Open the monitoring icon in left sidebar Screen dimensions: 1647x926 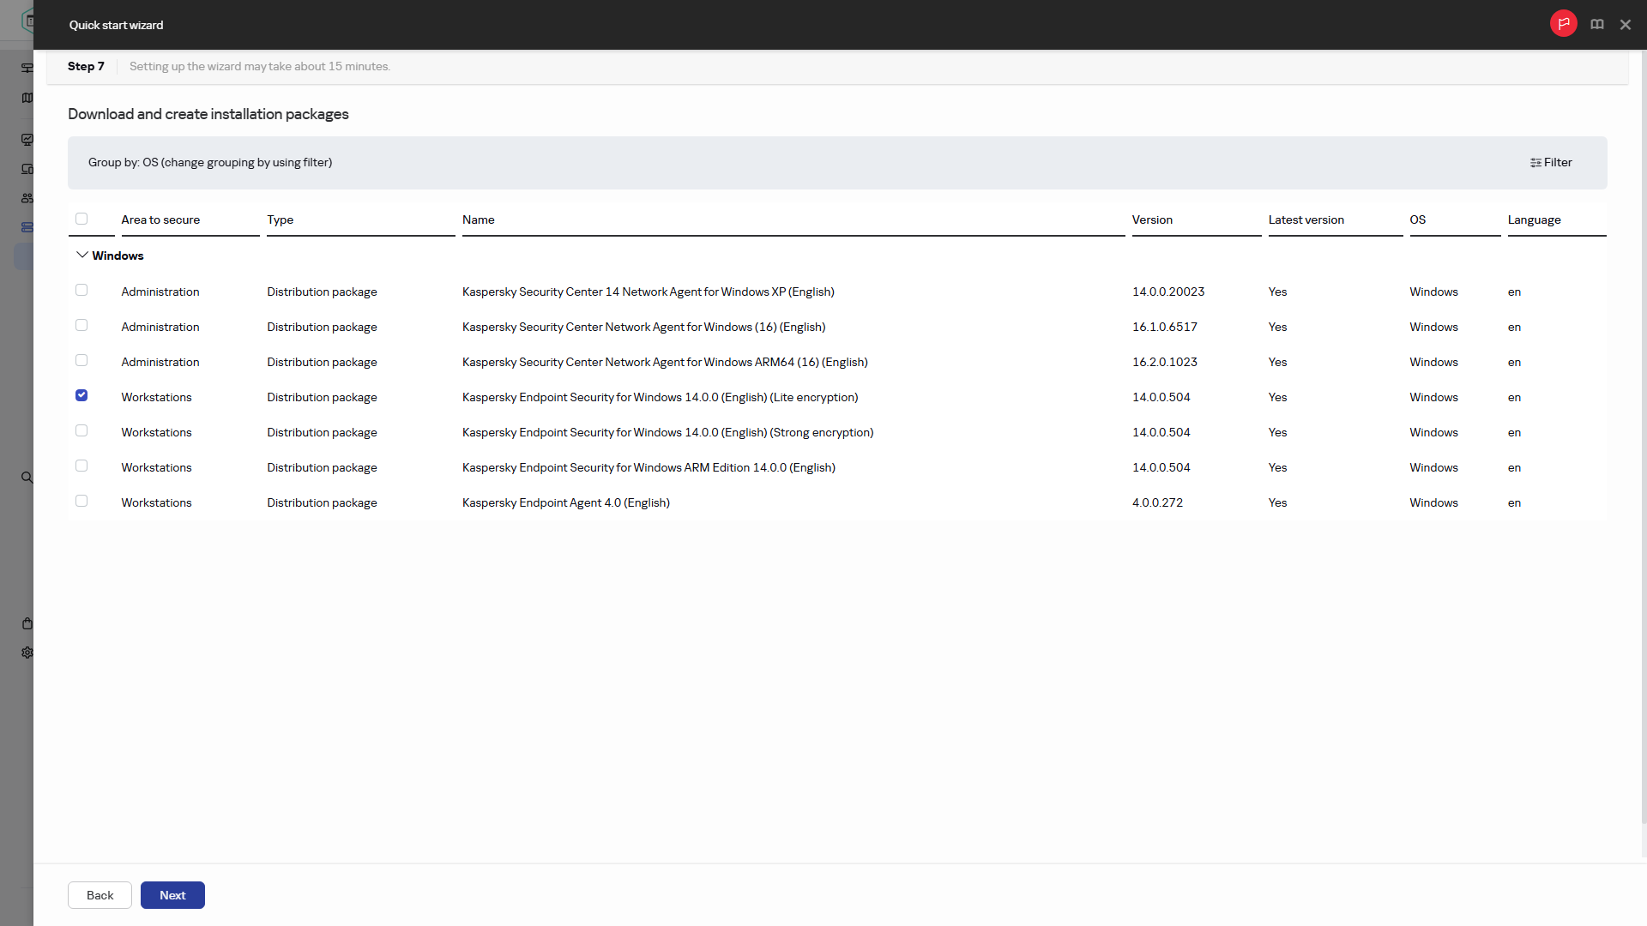[27, 140]
